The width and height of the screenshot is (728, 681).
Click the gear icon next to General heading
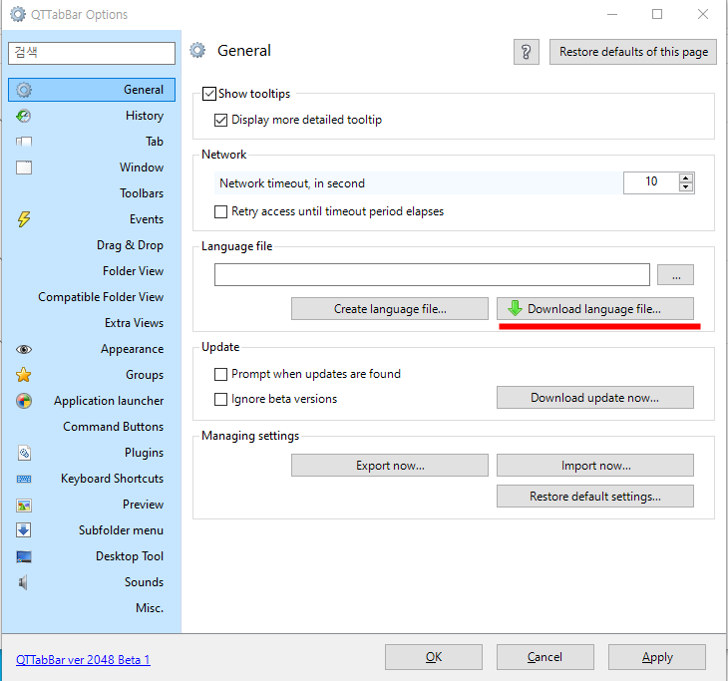tap(197, 50)
